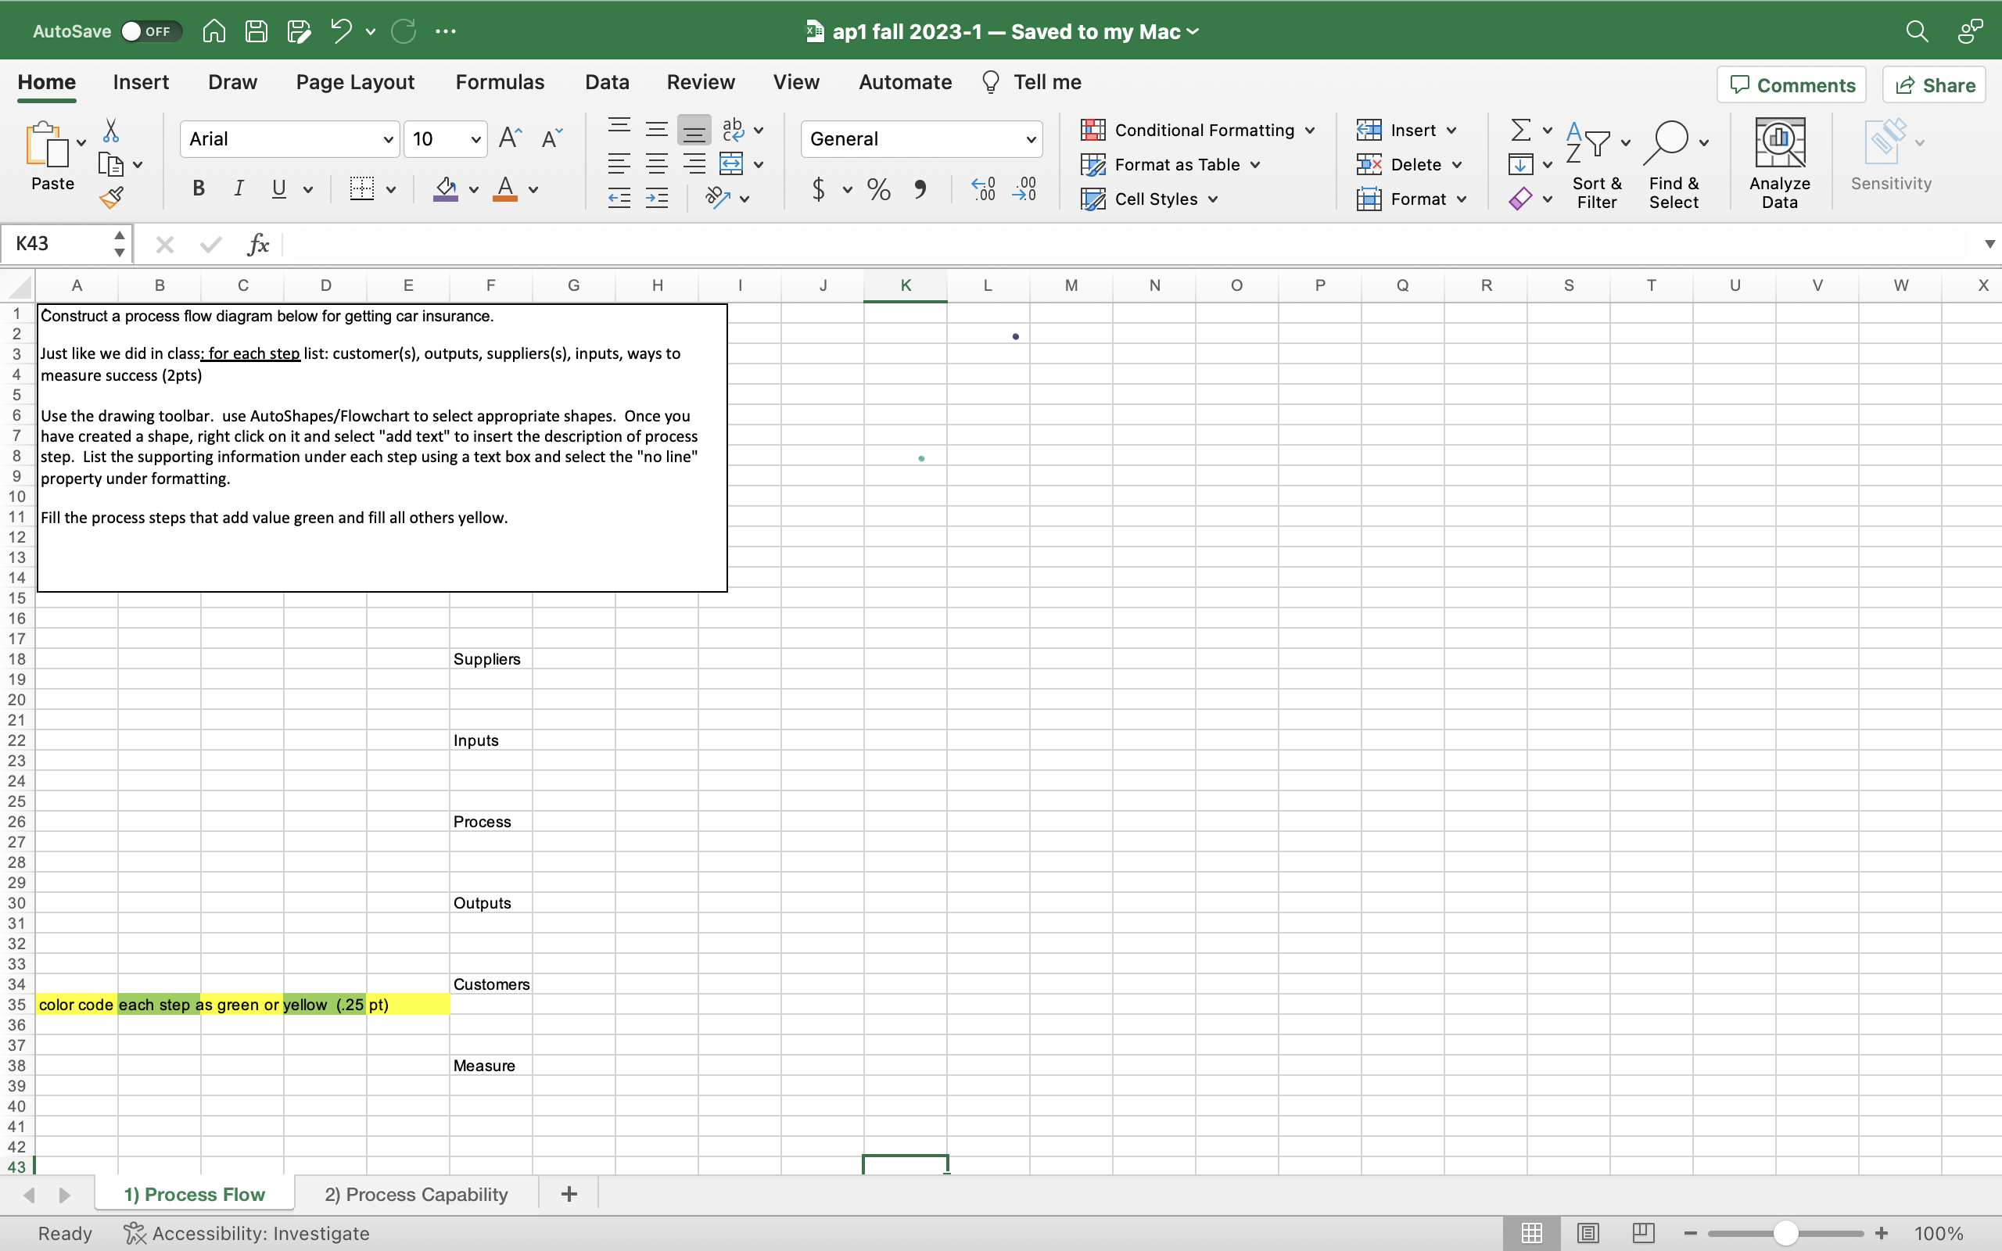Click the Cut scissors icon
The width and height of the screenshot is (2002, 1251).
111,130
